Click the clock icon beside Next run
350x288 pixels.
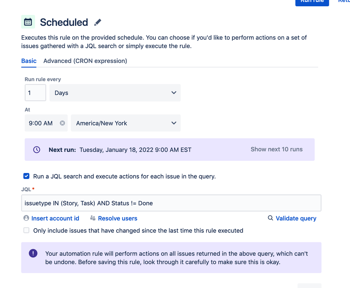click(x=36, y=150)
